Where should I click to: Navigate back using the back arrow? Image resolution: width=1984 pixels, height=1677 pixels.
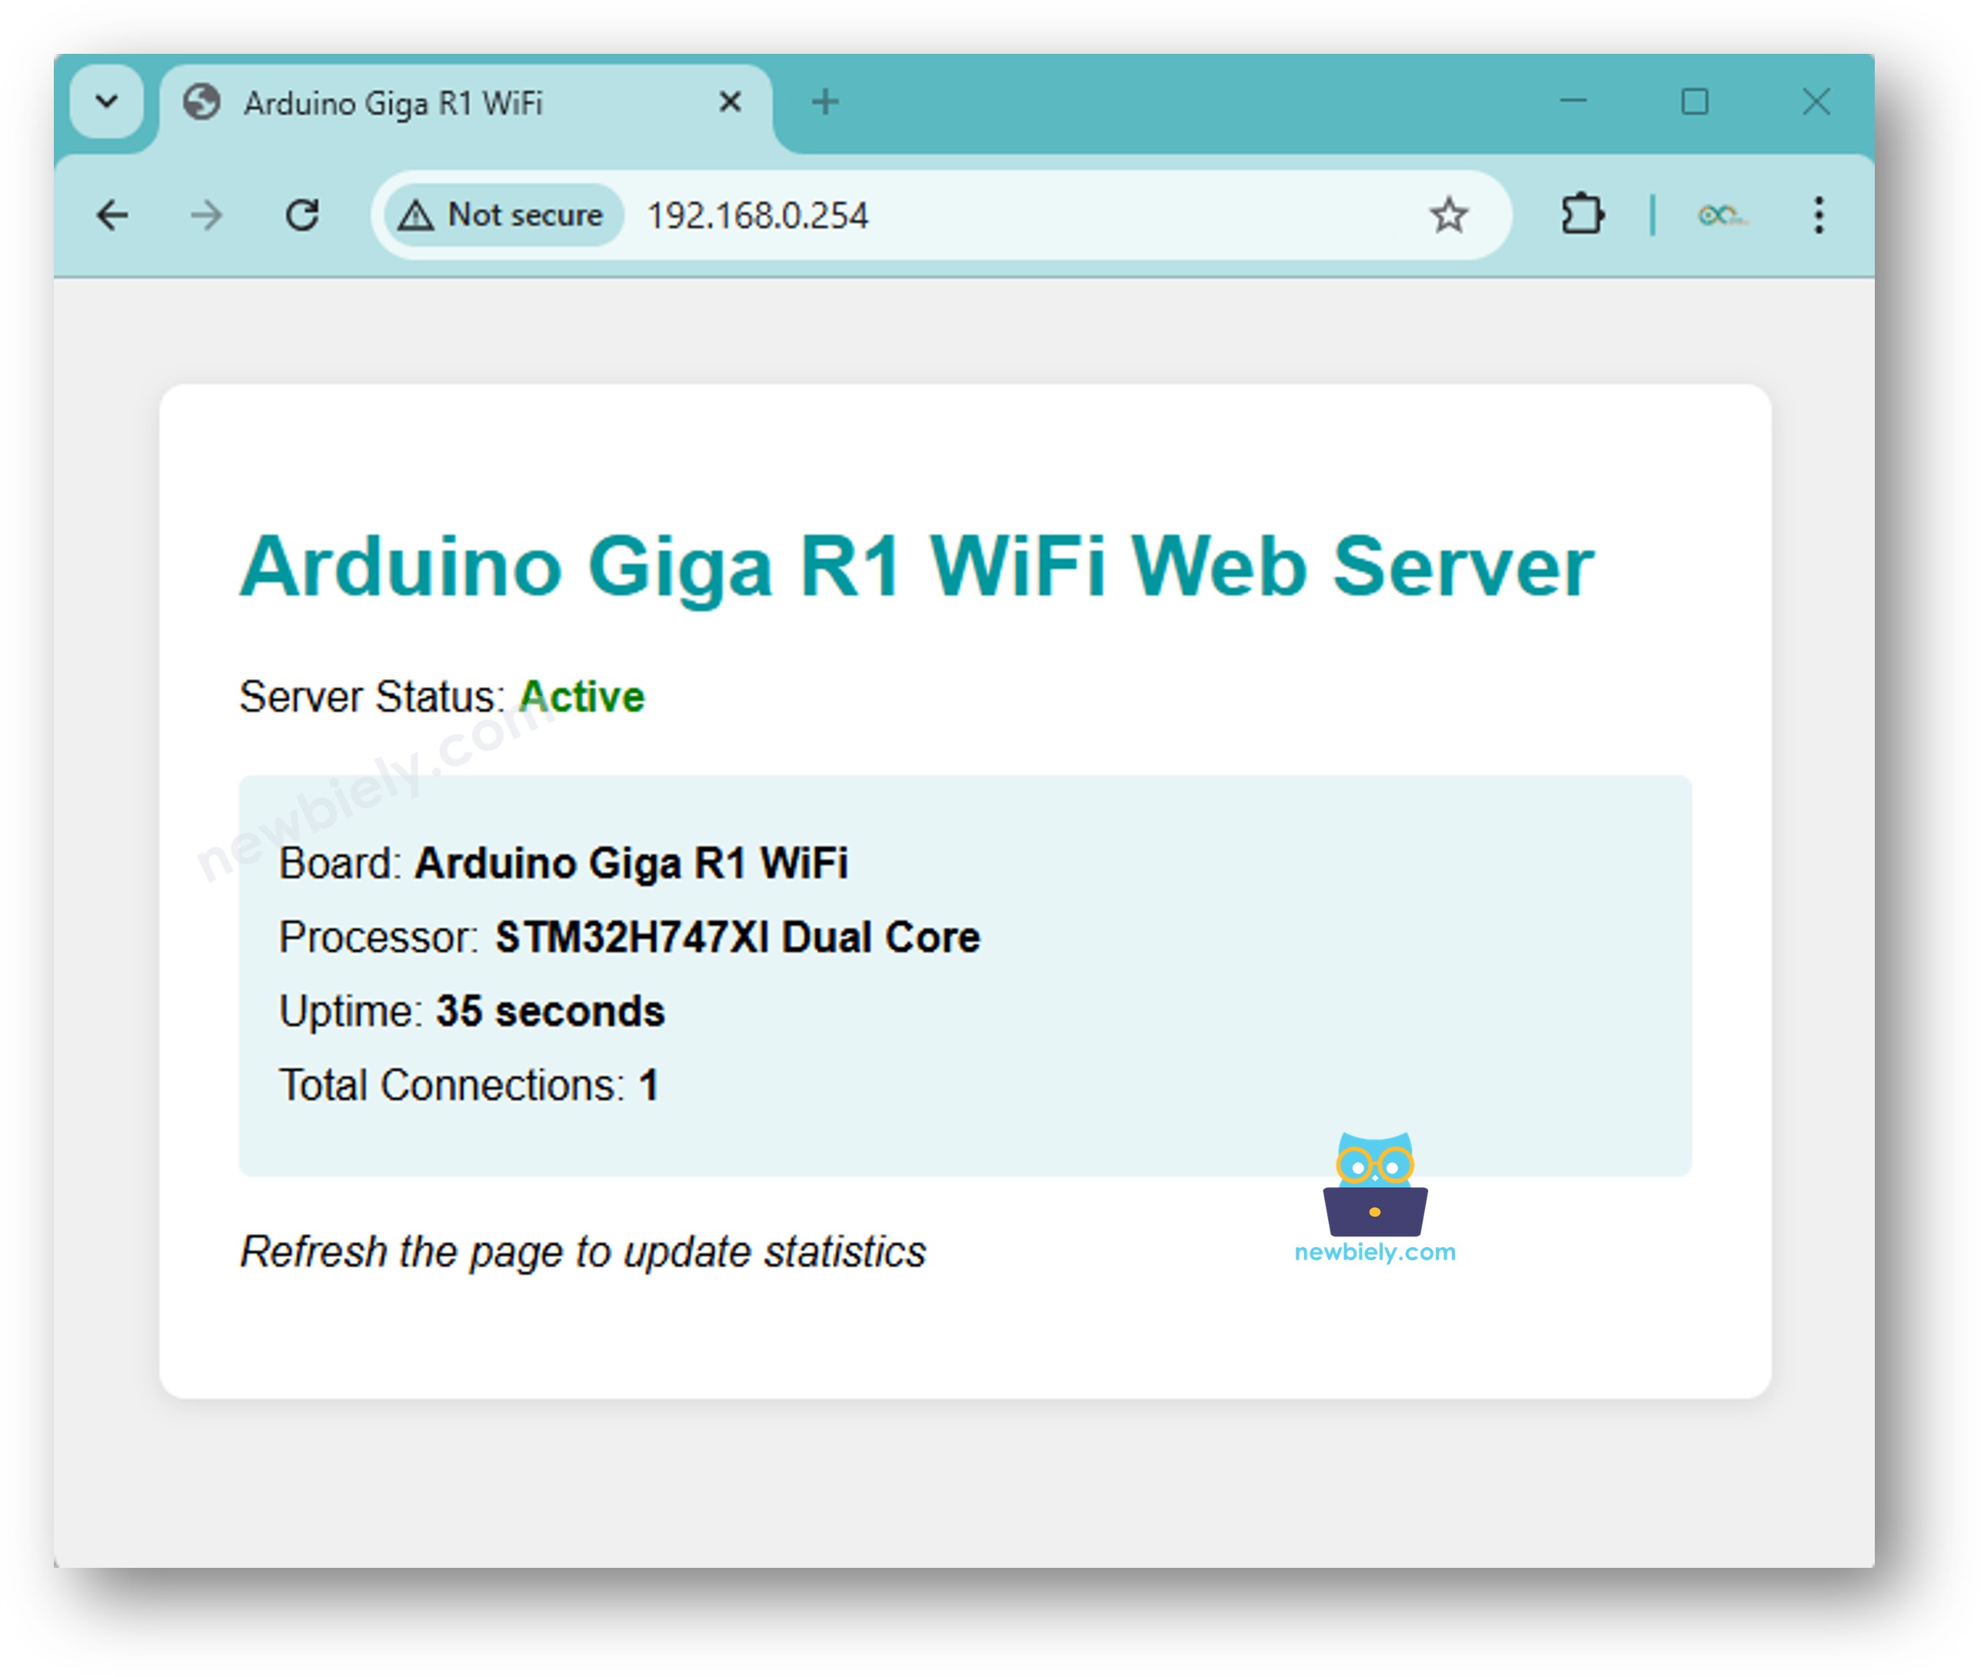pos(112,216)
